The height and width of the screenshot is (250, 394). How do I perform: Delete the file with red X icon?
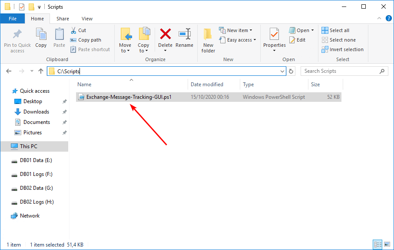pos(166,34)
